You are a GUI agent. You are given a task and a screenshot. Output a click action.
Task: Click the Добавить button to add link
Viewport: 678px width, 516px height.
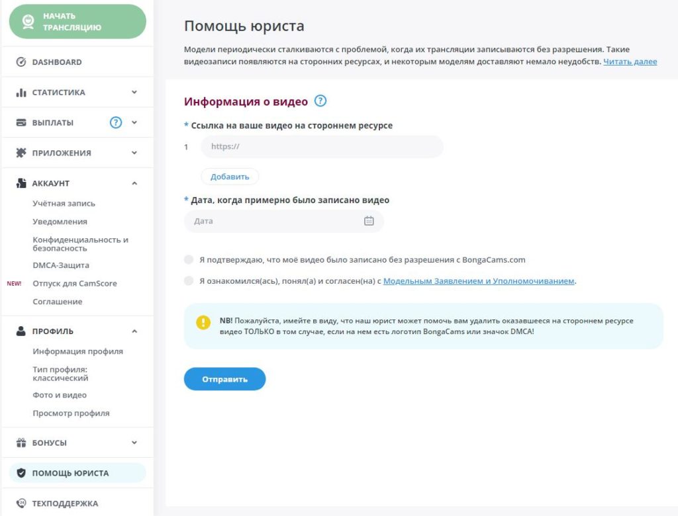pyautogui.click(x=230, y=177)
